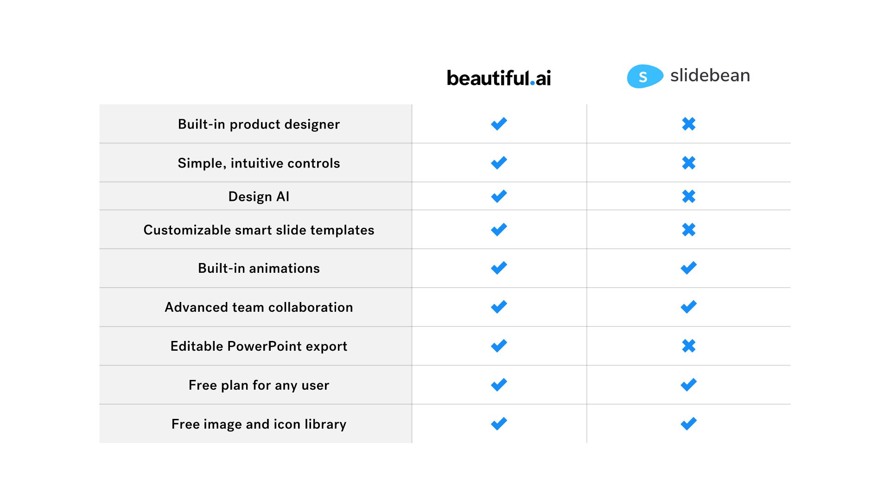Click beautiful.ai checkmark for Built-in product designer

[x=499, y=124]
